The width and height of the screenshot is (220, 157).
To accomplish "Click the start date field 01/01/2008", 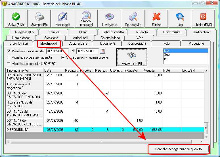I will point(57,51).
